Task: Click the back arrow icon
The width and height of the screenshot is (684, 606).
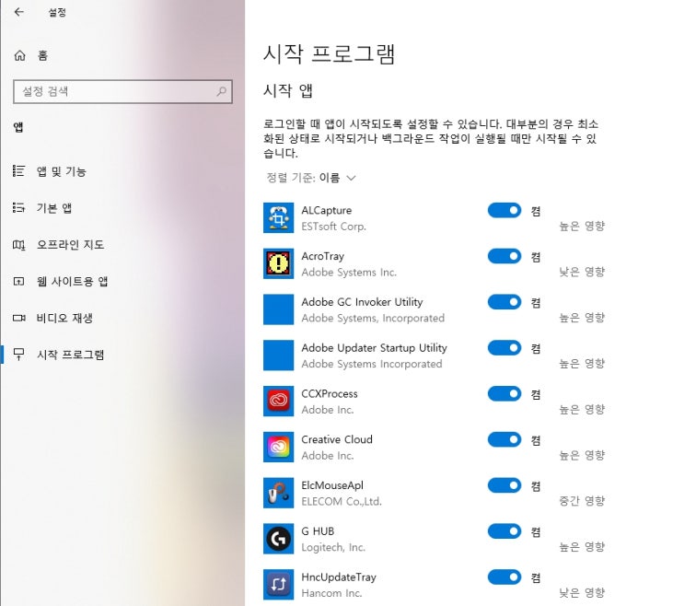Action: coord(18,12)
